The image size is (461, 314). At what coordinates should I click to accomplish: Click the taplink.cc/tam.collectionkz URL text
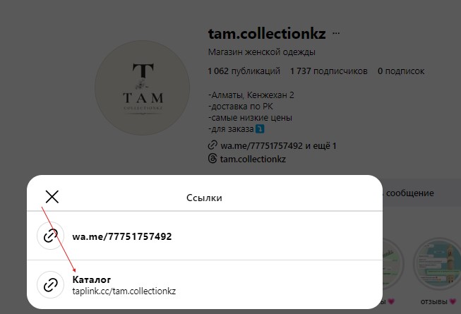pos(124,291)
